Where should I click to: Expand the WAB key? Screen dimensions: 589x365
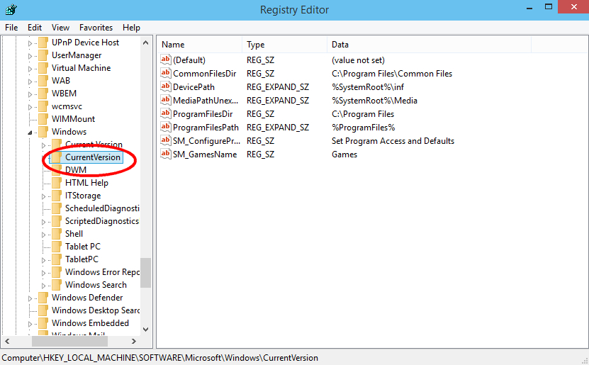tap(30, 82)
